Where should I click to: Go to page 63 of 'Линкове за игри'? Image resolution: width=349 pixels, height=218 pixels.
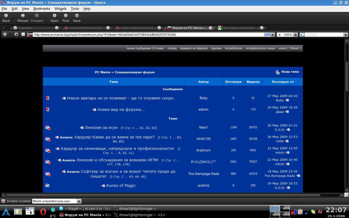tap(154, 128)
